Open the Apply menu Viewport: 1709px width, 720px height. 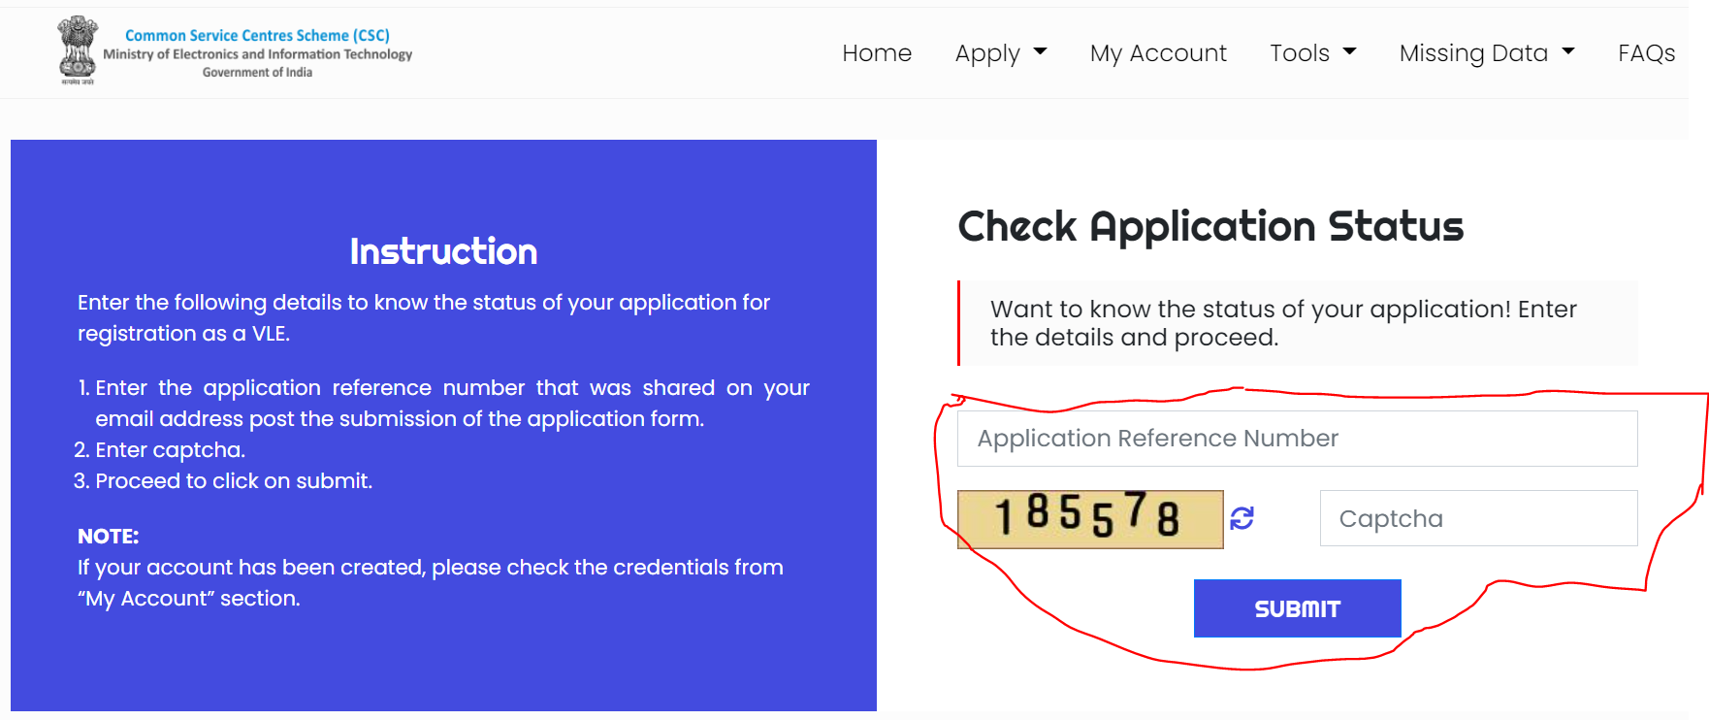[x=986, y=53]
